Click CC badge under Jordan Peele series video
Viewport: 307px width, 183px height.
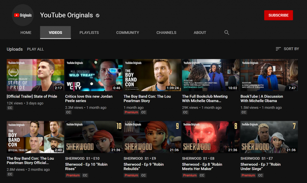68,112
